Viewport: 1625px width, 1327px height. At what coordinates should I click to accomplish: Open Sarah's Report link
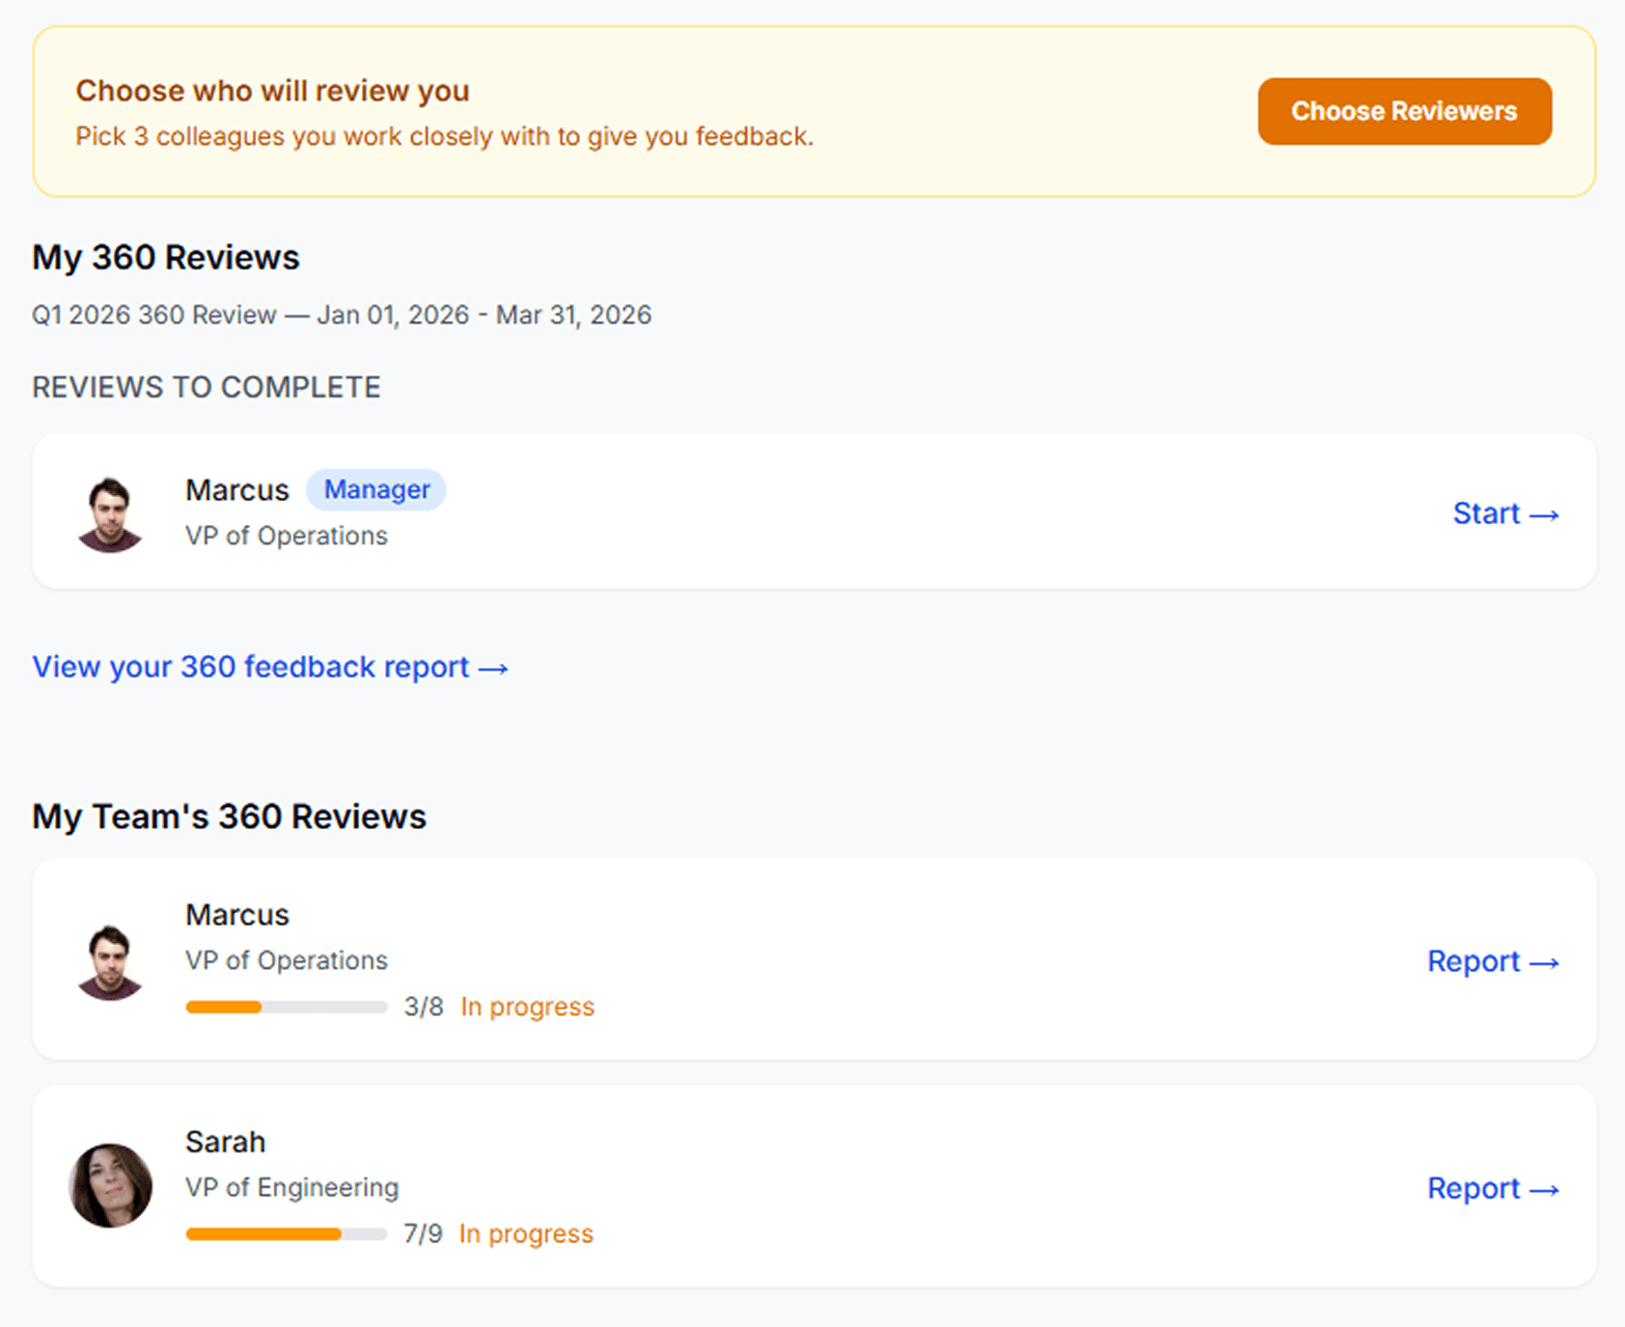tap(1492, 1188)
